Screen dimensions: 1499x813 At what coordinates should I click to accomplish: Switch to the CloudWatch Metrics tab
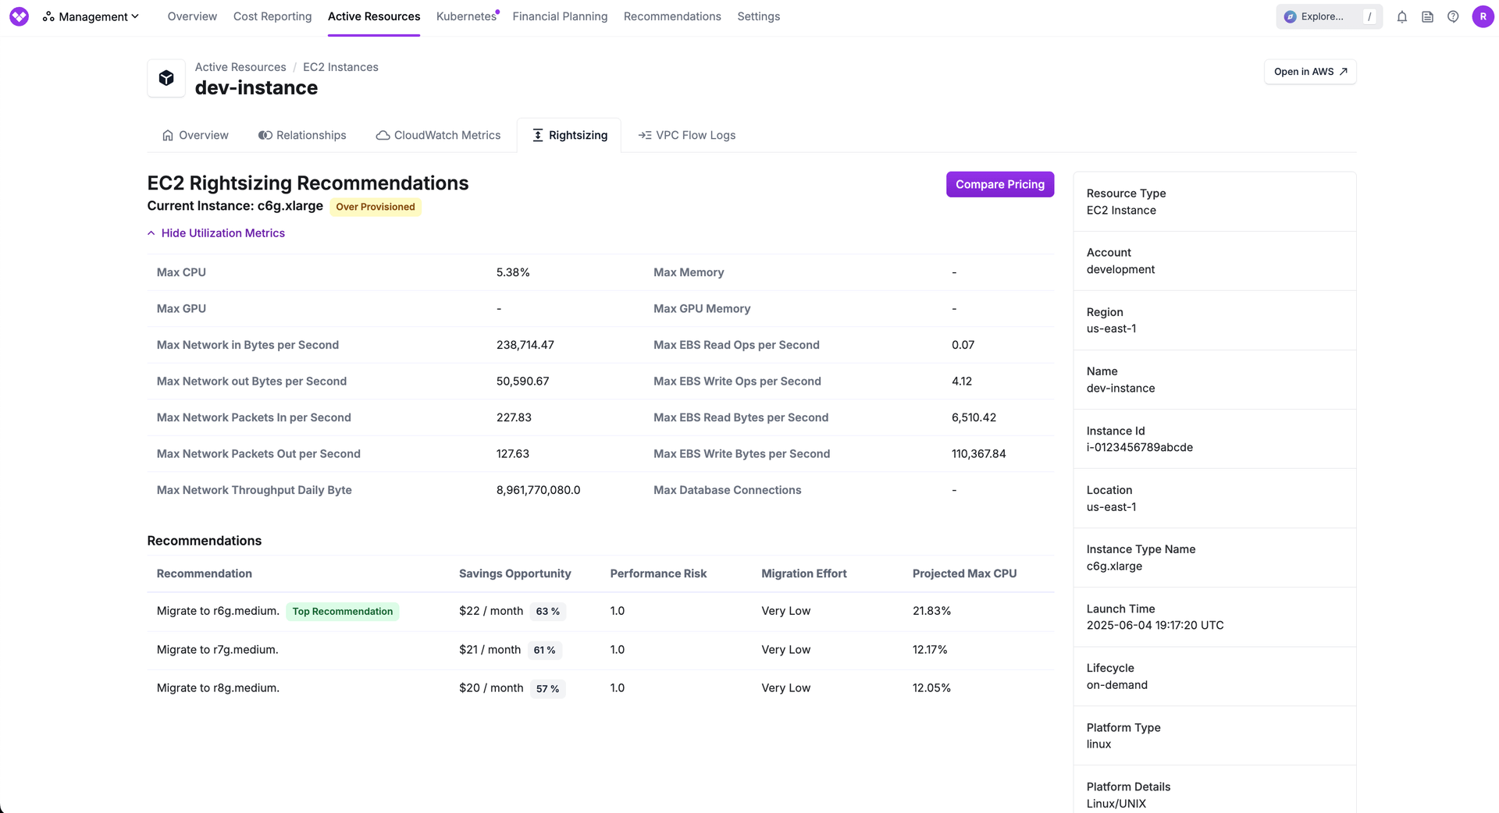click(438, 135)
